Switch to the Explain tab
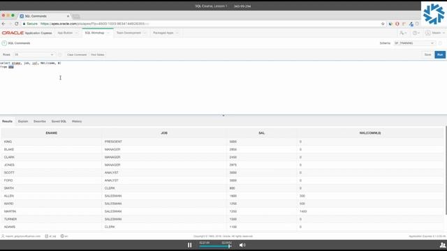447x251 pixels. pyautogui.click(x=23, y=121)
